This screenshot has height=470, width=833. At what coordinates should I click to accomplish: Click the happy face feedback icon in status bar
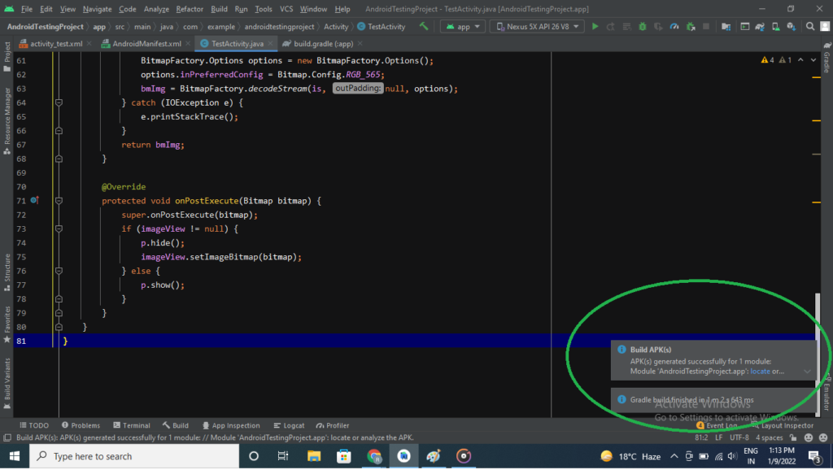pyautogui.click(x=809, y=437)
